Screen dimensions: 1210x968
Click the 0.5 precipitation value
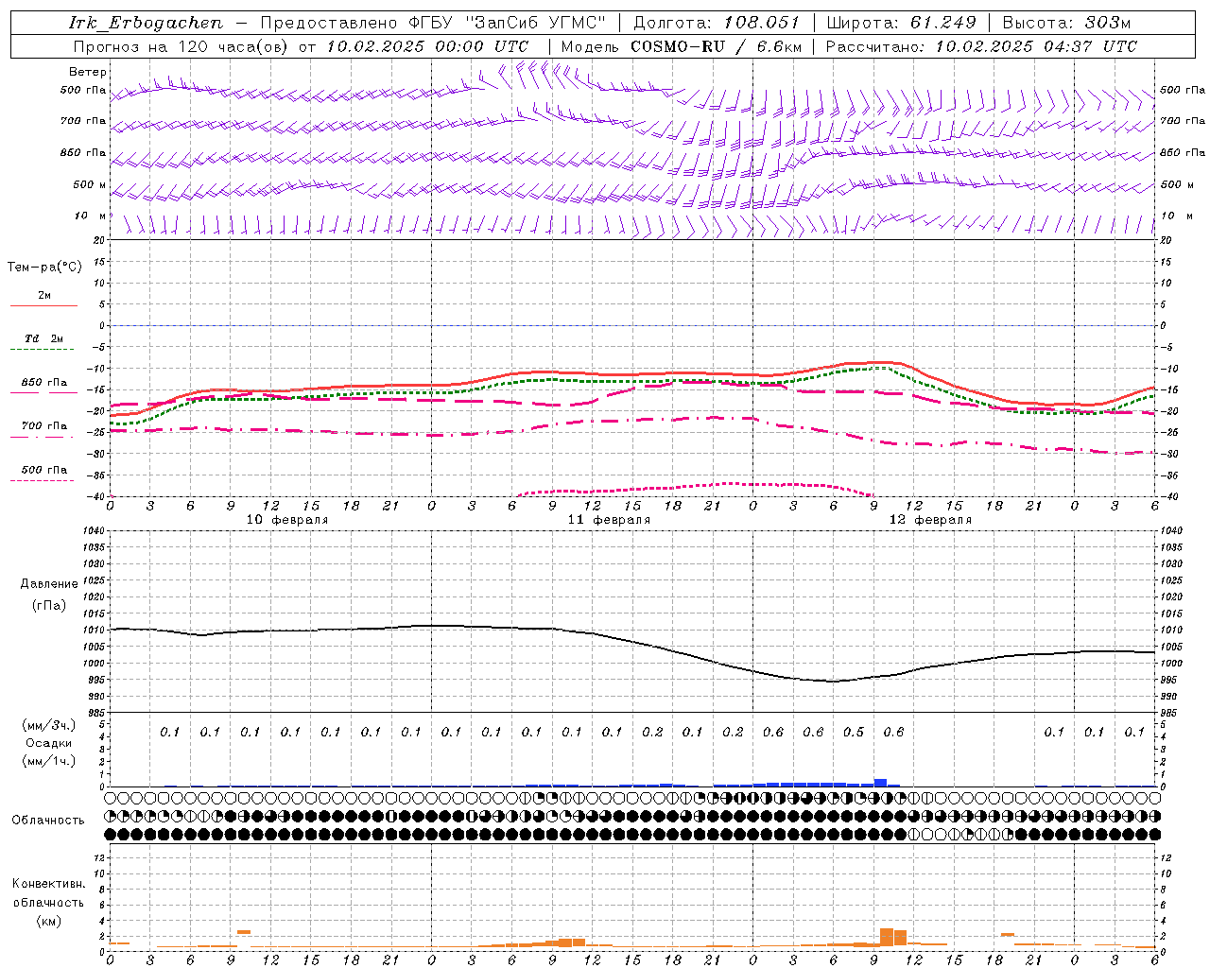tap(854, 732)
